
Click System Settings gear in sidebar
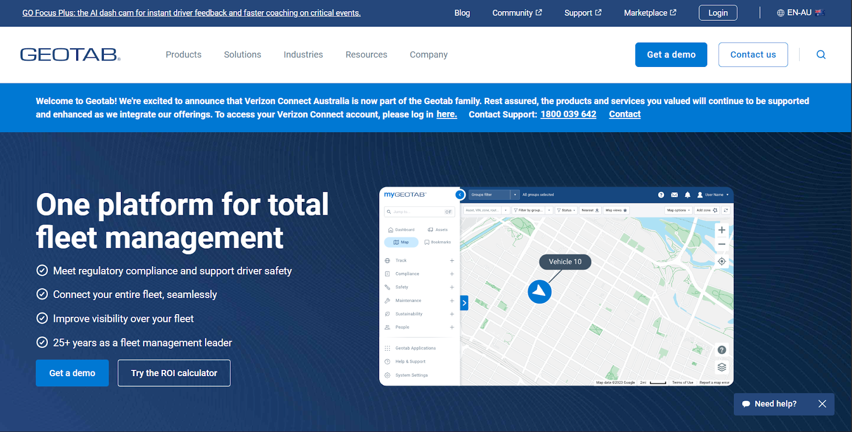(x=387, y=375)
